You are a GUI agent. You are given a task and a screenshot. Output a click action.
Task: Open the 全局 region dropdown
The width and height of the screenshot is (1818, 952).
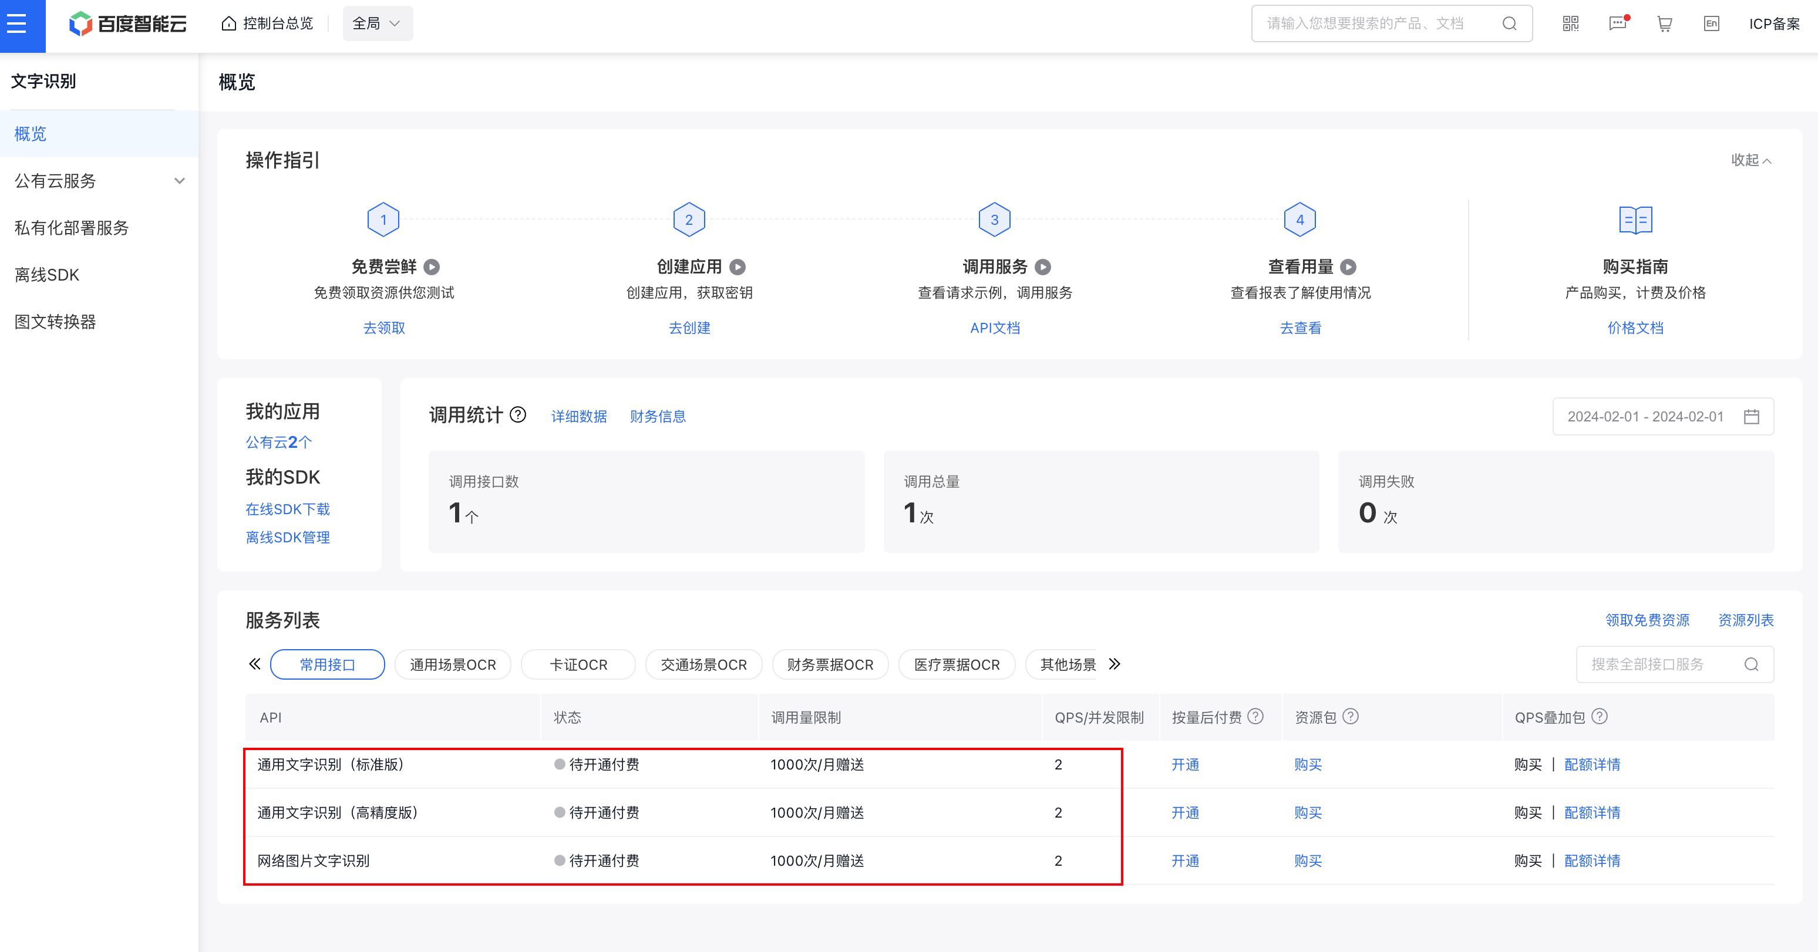pyautogui.click(x=378, y=22)
